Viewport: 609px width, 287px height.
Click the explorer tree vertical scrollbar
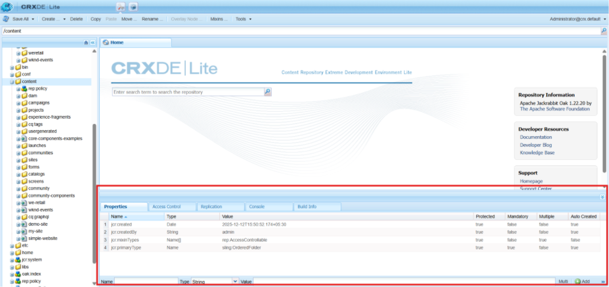point(94,162)
